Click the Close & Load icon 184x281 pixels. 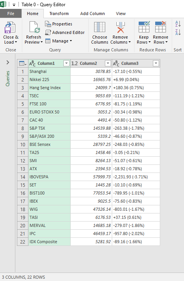10,27
